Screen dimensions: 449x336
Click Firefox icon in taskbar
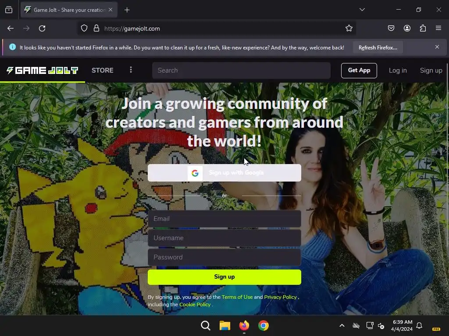(x=244, y=325)
